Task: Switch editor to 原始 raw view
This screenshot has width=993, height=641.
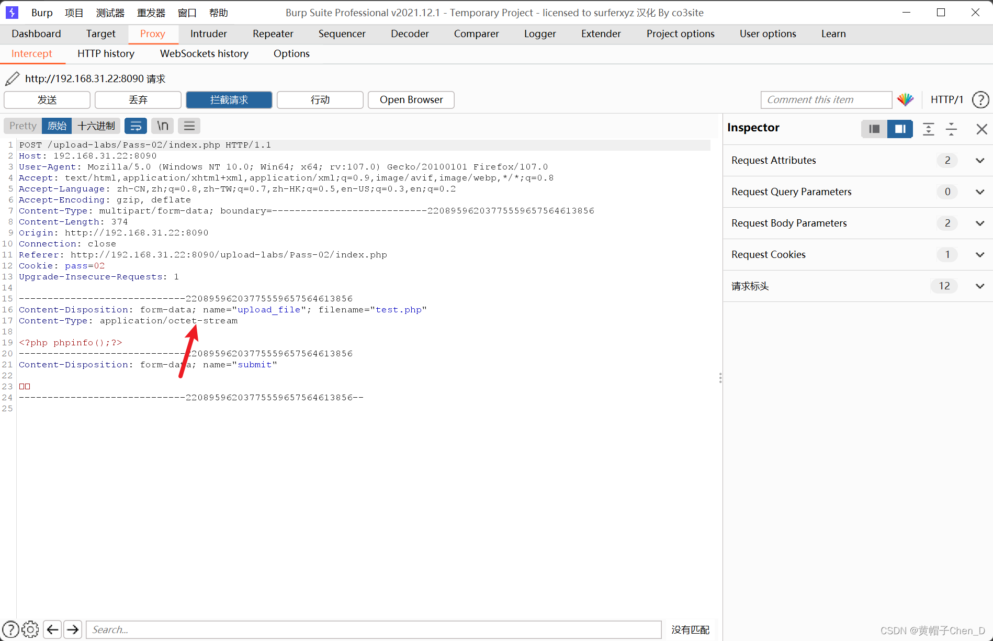Action: coord(57,126)
